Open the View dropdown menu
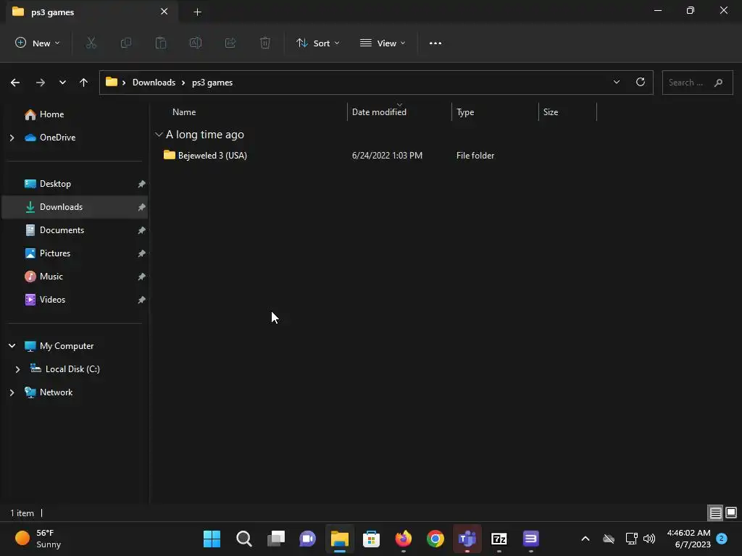Screen dimensions: 742x556 click(x=383, y=43)
